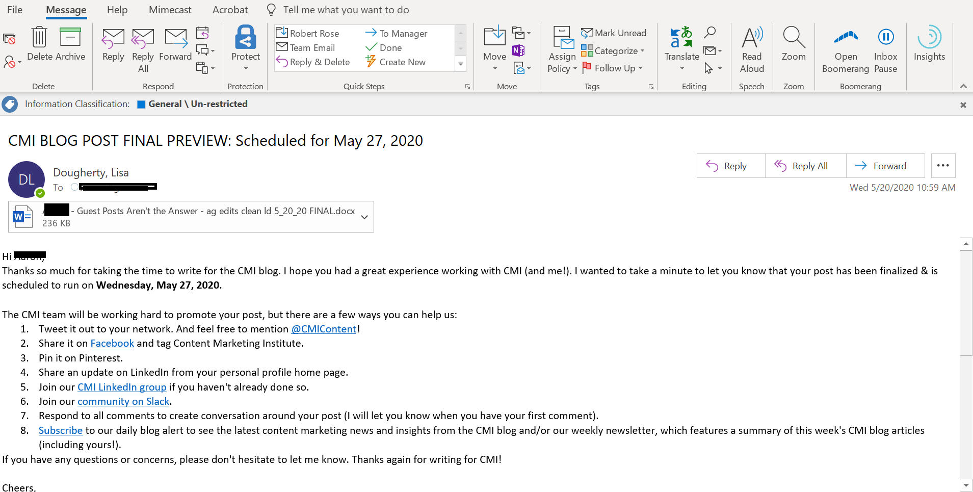Image resolution: width=973 pixels, height=492 pixels.
Task: Expand the Quick Steps gallery
Action: click(461, 64)
